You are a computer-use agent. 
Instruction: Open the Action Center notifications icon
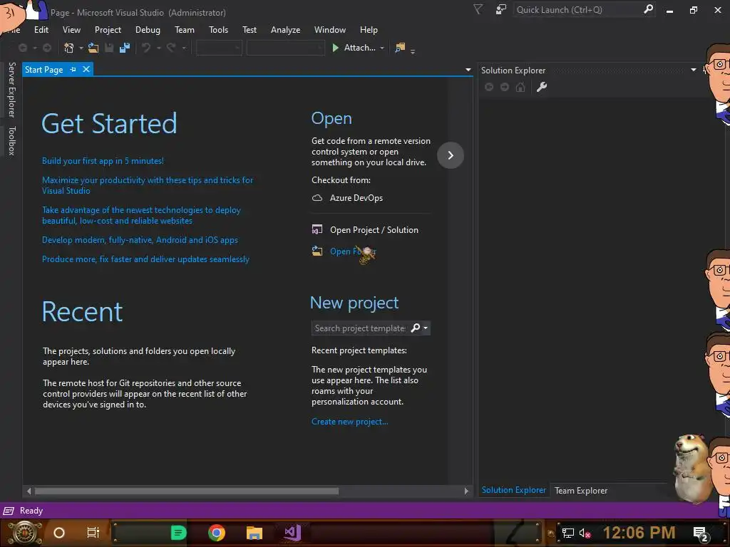click(x=701, y=533)
